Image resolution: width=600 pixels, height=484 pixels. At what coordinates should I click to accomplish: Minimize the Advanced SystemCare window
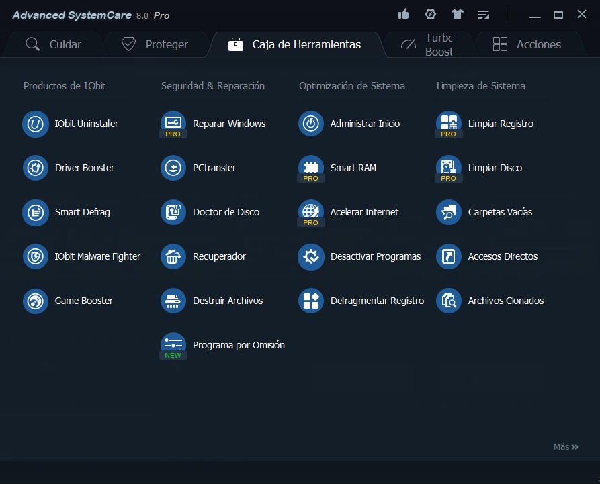point(535,15)
